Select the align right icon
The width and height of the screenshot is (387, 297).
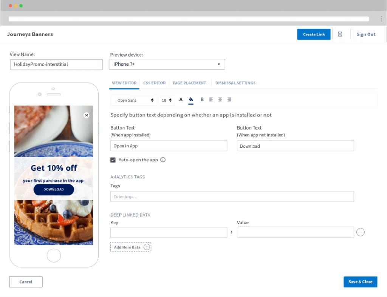coord(229,99)
